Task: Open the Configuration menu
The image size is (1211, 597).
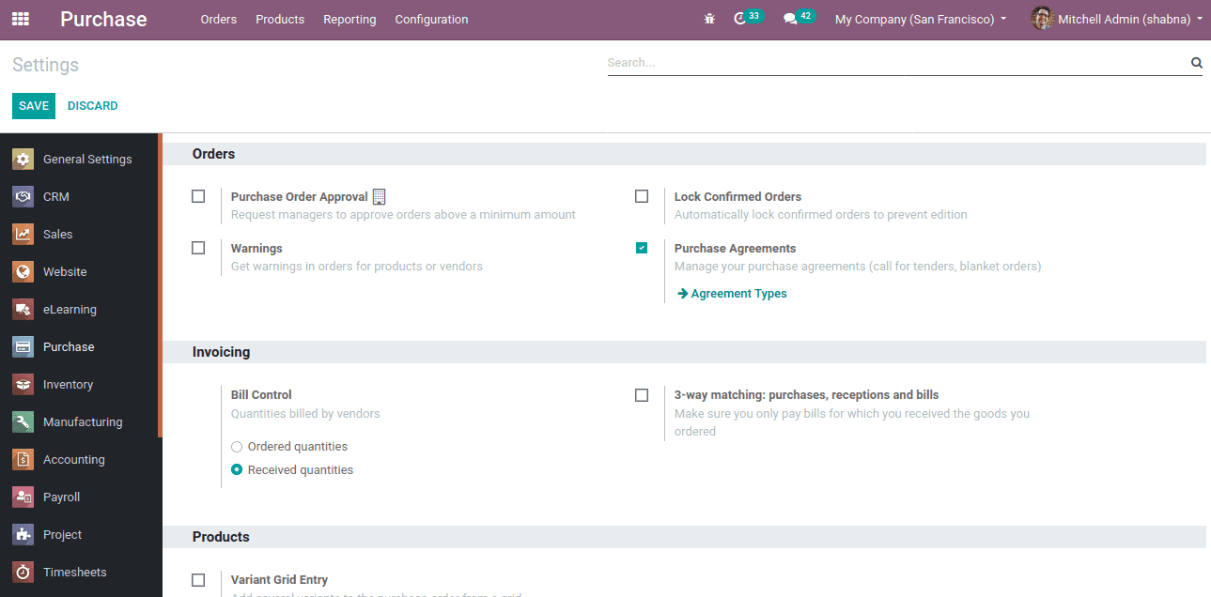Action: [431, 19]
